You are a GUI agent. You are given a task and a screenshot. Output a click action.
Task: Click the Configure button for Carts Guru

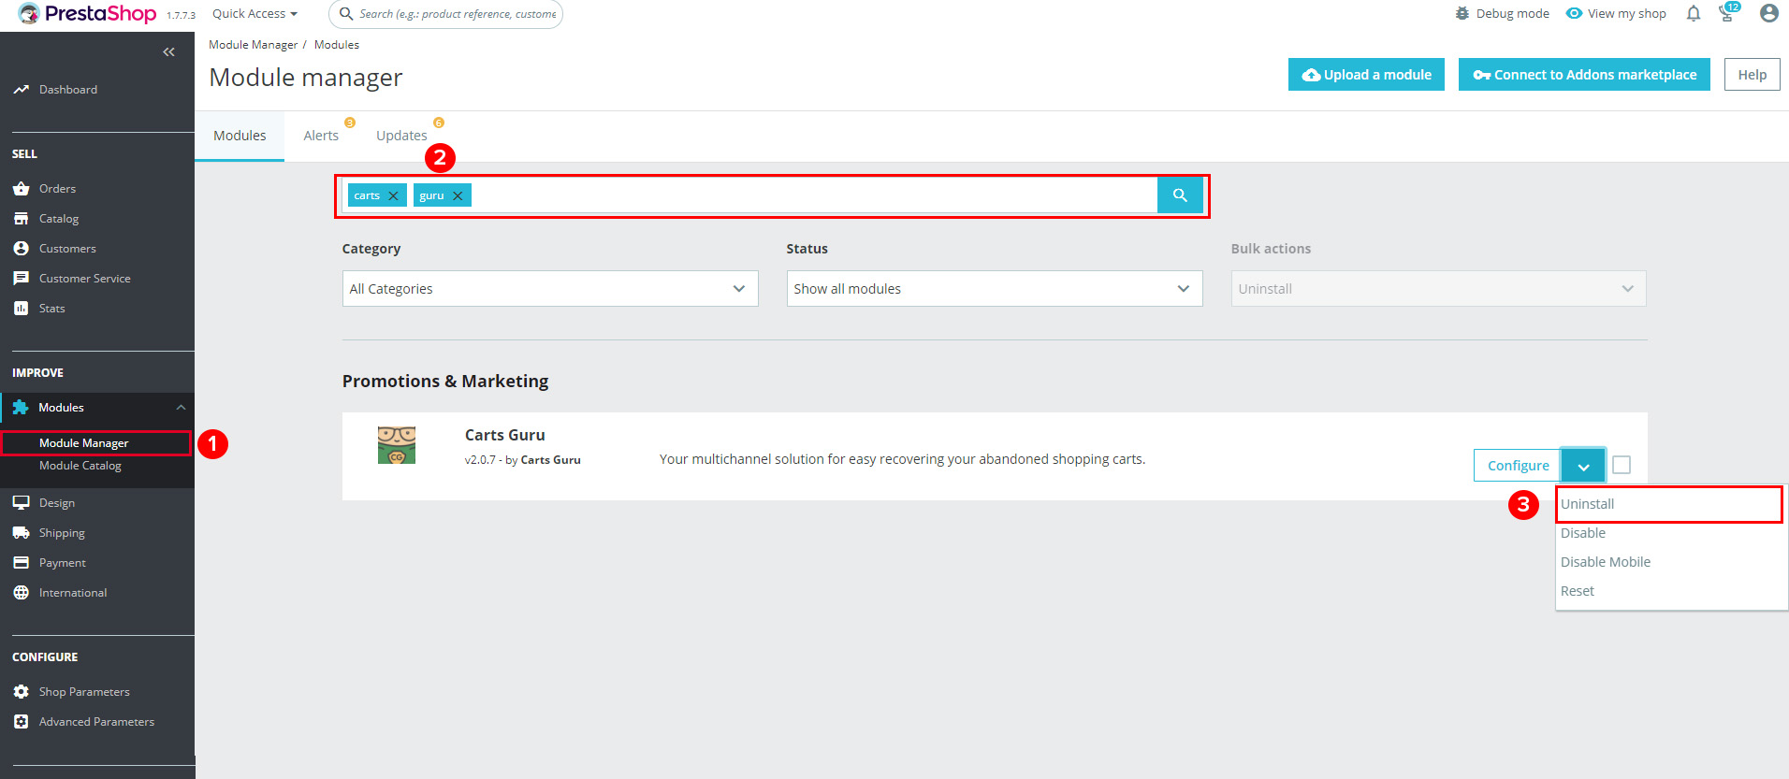tap(1518, 466)
